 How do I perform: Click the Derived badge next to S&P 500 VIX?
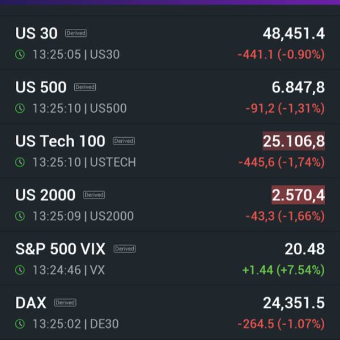coord(125,249)
